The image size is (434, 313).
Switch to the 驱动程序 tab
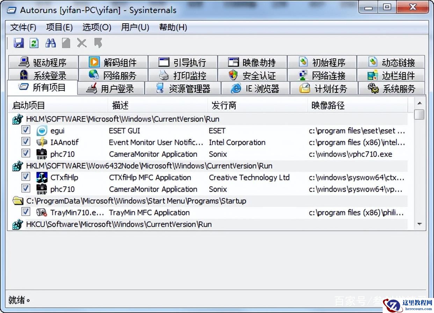pyautogui.click(x=43, y=62)
